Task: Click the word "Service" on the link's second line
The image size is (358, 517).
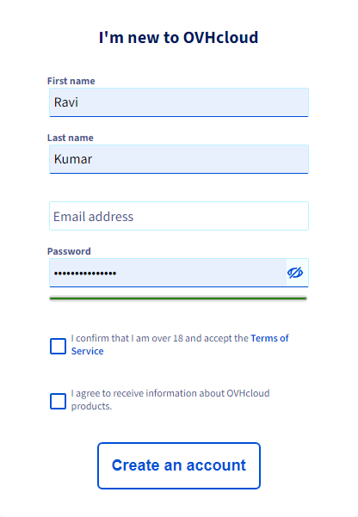Action: (x=88, y=351)
